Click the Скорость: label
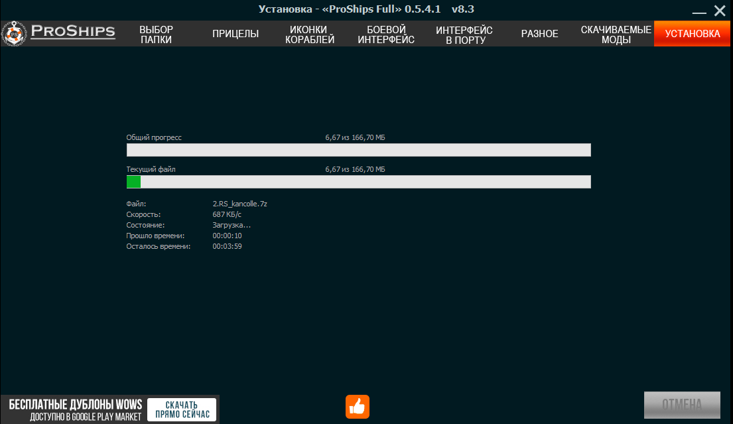 click(x=143, y=214)
